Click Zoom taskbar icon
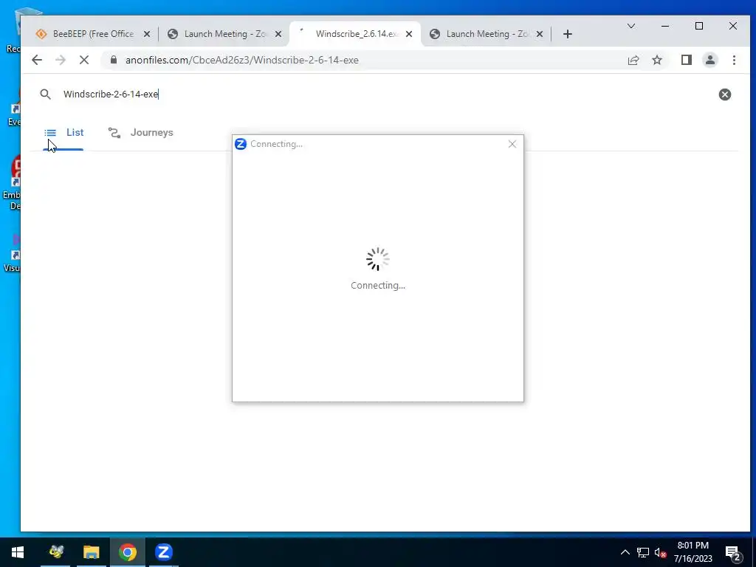 163,552
